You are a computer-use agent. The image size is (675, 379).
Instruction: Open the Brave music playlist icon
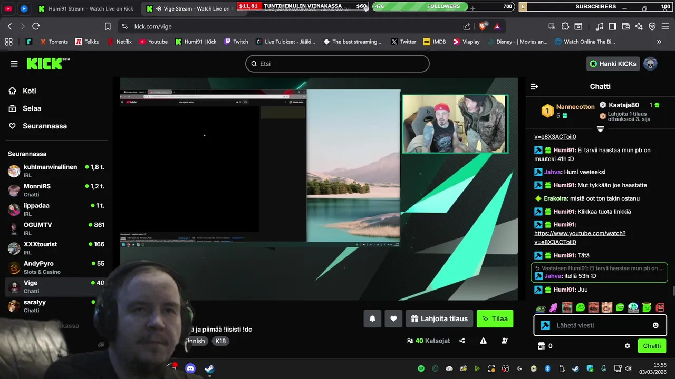coord(600,26)
